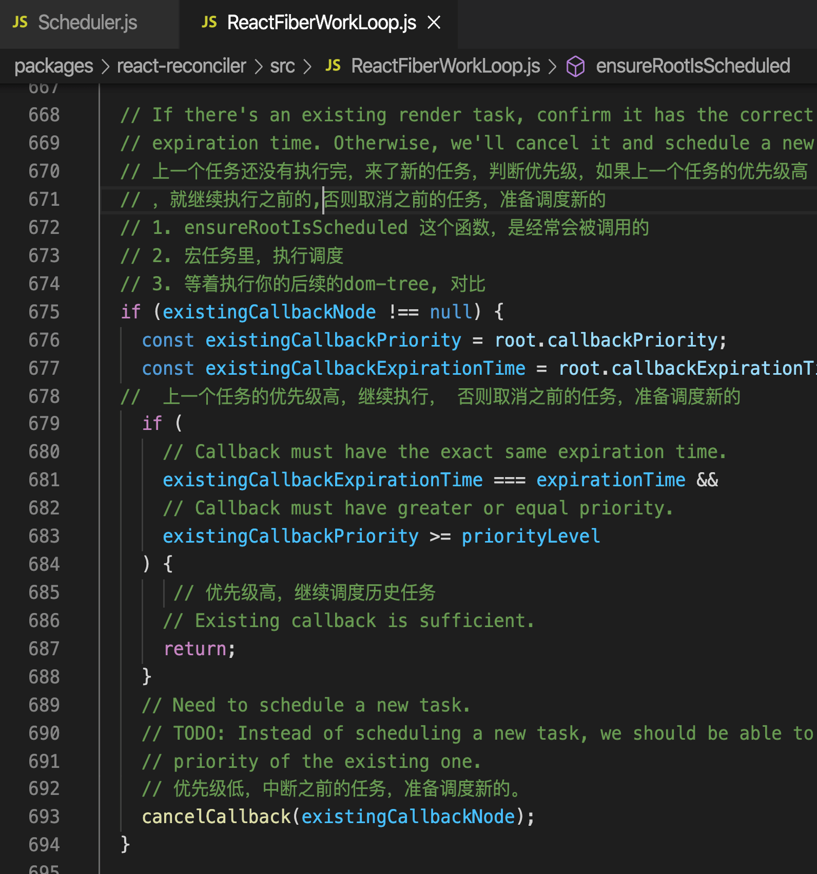Click line number 694
The width and height of the screenshot is (817, 874).
[x=44, y=845]
